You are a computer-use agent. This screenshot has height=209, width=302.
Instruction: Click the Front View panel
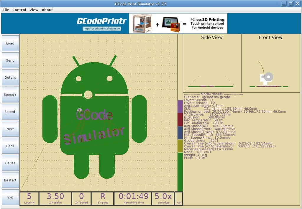tap(270, 63)
